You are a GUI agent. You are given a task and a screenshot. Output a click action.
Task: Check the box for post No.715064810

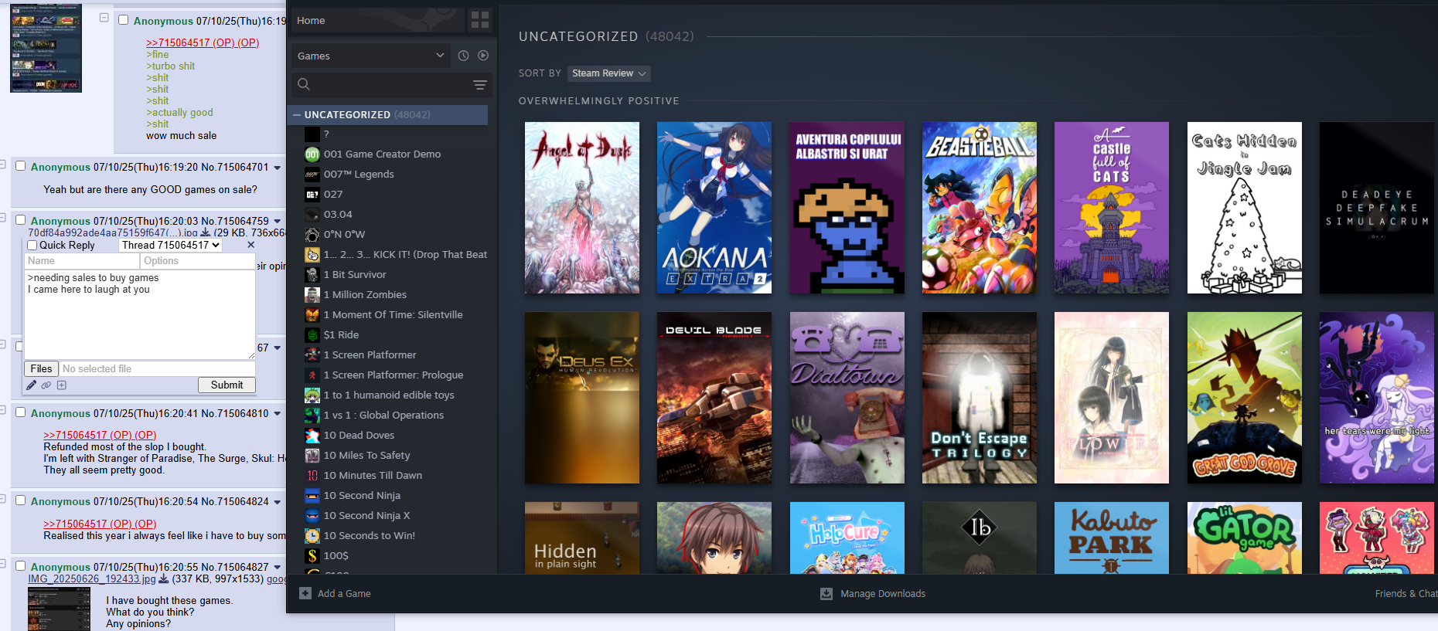pyautogui.click(x=21, y=412)
